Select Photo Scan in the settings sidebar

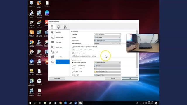59,42
